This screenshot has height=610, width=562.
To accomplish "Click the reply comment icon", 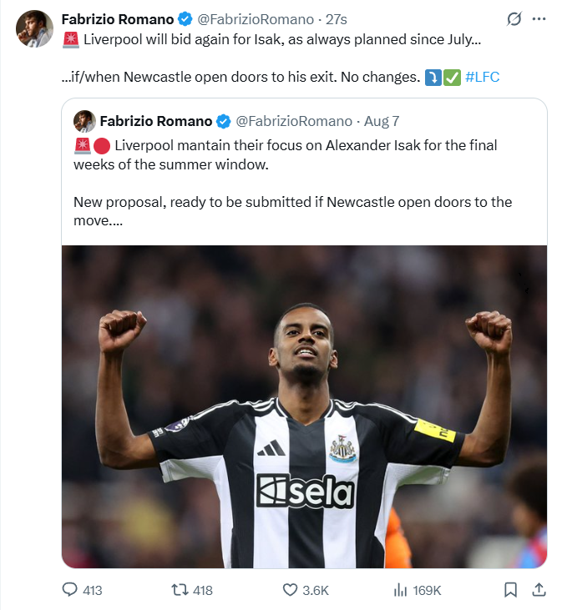I will pos(70,589).
